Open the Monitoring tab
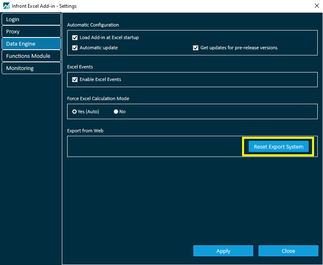The image size is (323, 265). (x=31, y=68)
